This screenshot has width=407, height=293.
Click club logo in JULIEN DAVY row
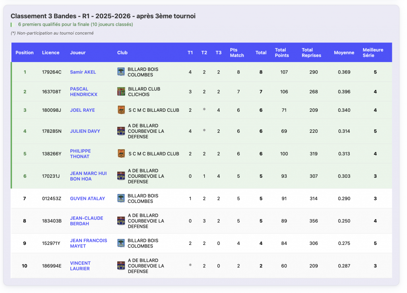click(x=121, y=131)
